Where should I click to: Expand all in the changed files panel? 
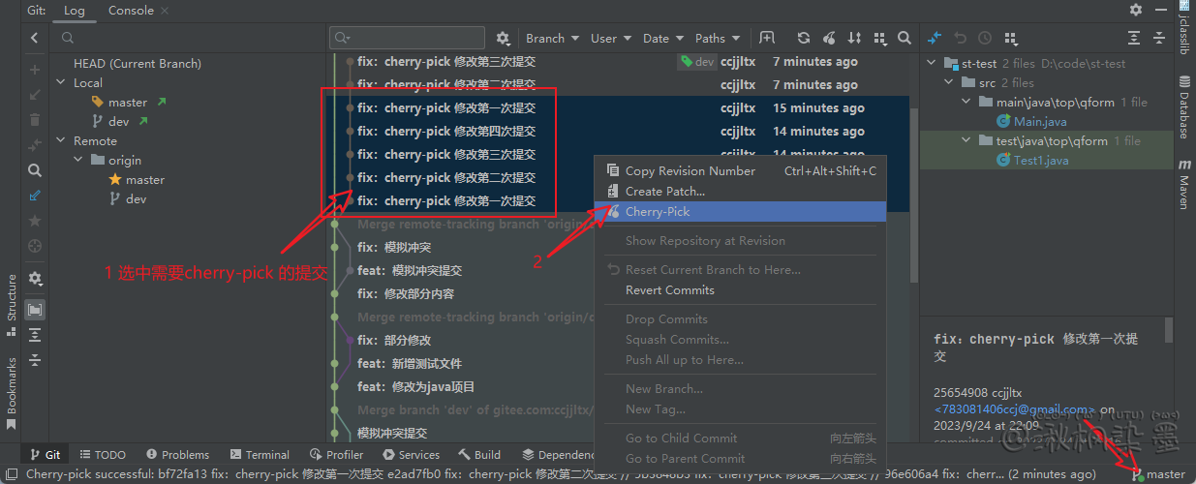tap(1134, 39)
